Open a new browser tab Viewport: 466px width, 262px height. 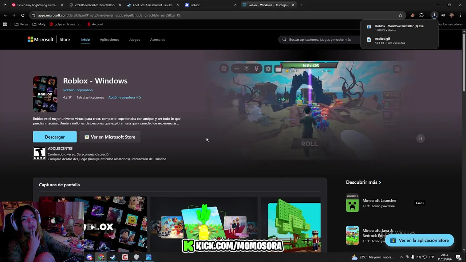click(302, 5)
